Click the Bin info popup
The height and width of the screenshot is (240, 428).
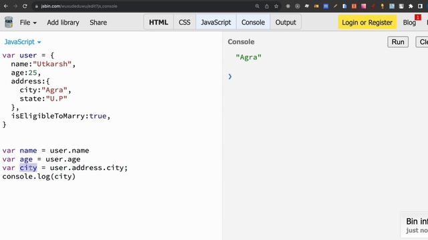(415, 225)
